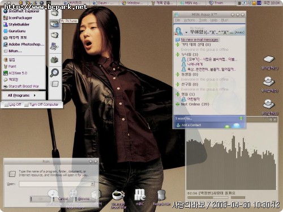Click the envelope icon beside e-mail messages

point(178,40)
